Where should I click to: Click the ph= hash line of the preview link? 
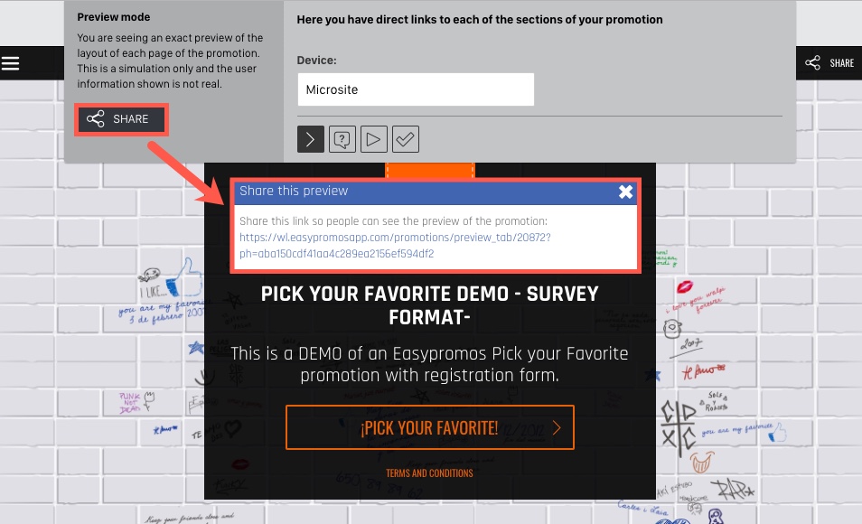[x=336, y=254]
